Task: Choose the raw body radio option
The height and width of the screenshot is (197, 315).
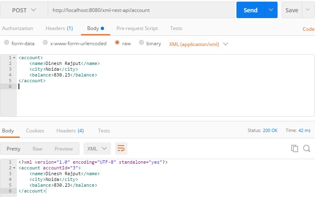Action: point(117,42)
